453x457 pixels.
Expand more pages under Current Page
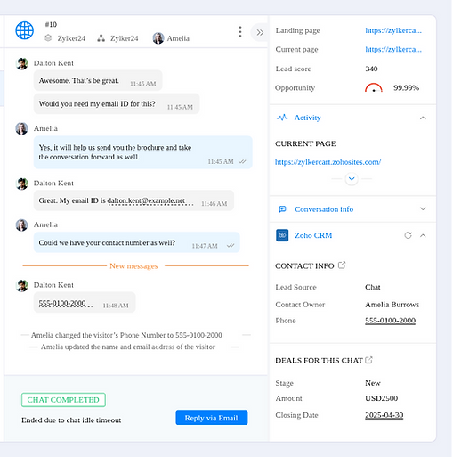[352, 179]
